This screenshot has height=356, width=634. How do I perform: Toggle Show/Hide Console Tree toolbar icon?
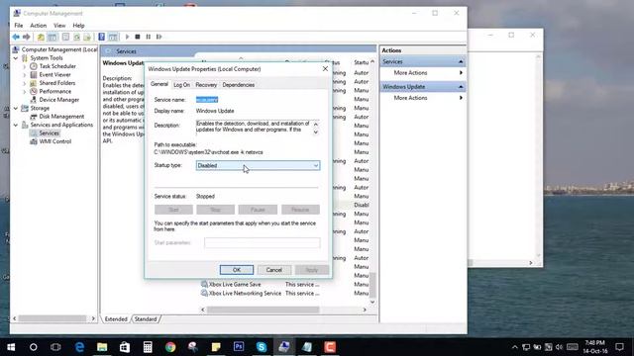coord(53,38)
